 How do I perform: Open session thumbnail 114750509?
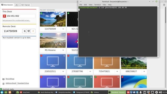pyautogui.click(x=53, y=19)
